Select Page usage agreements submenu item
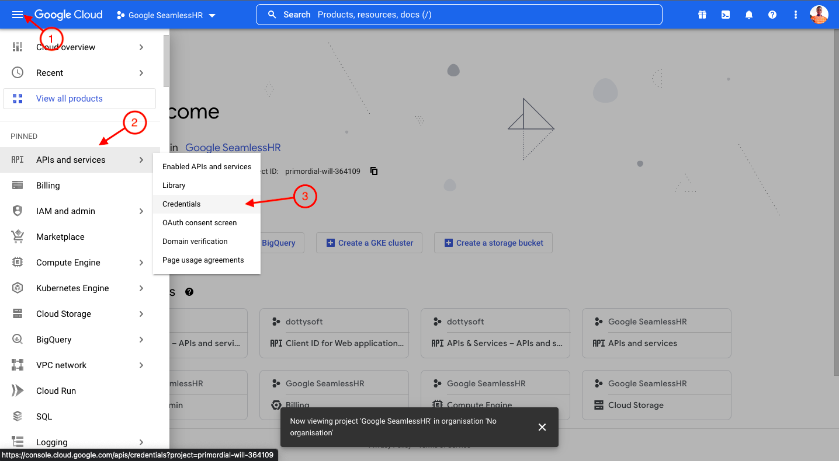 point(207,260)
